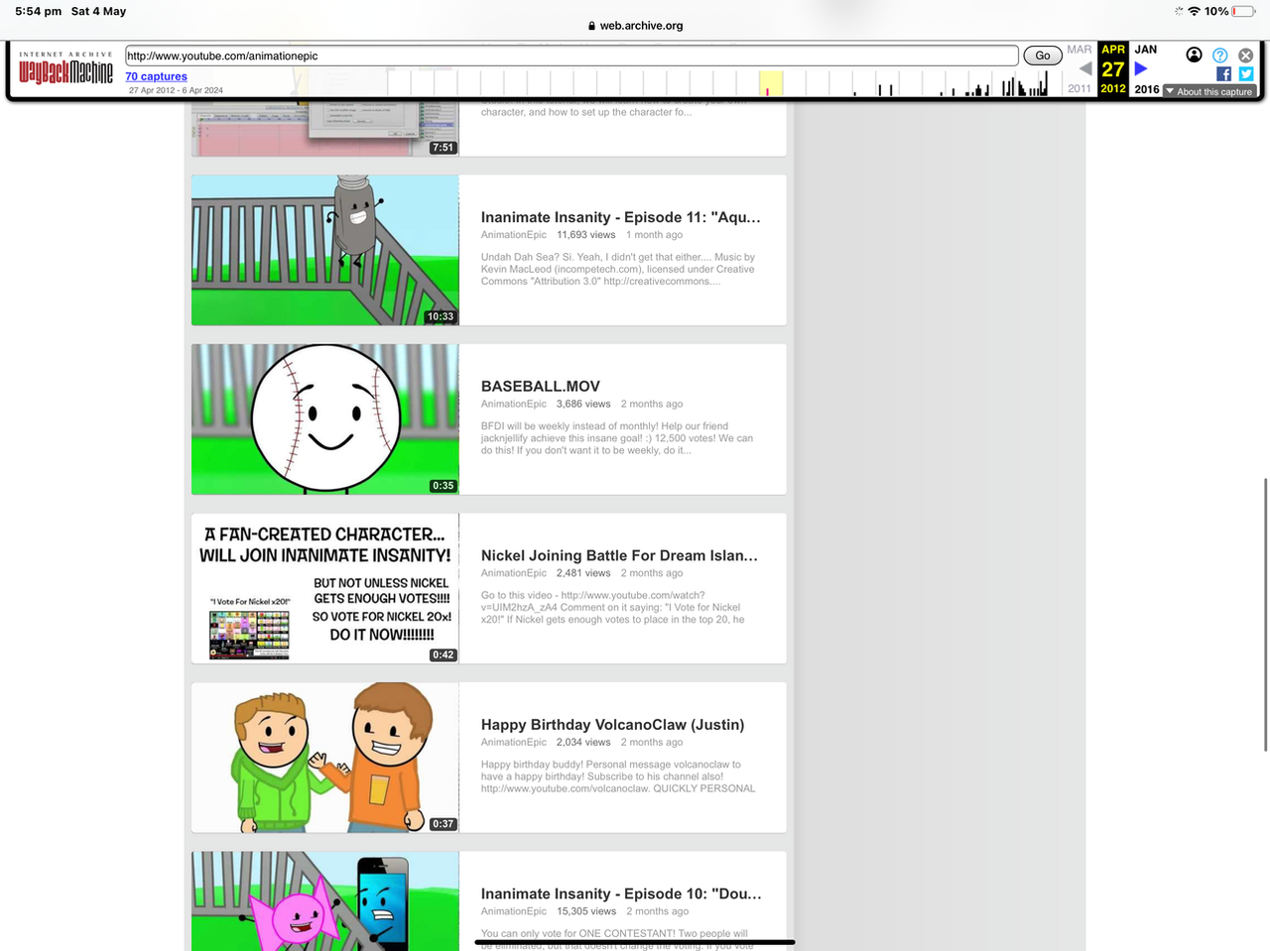Viewport: 1270px width, 951px height.
Task: Open the 70 captures link
Action: 156,76
